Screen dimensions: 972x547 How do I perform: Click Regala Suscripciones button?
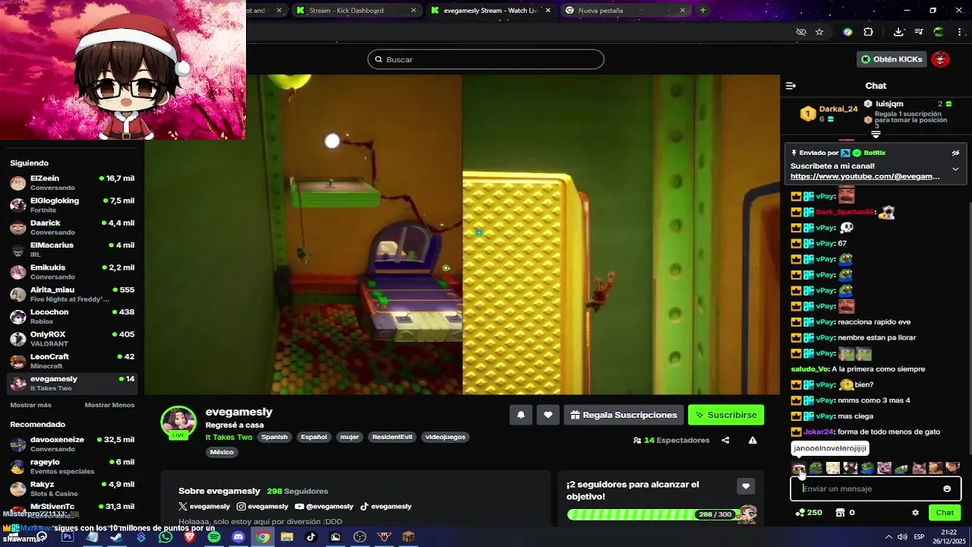623,415
